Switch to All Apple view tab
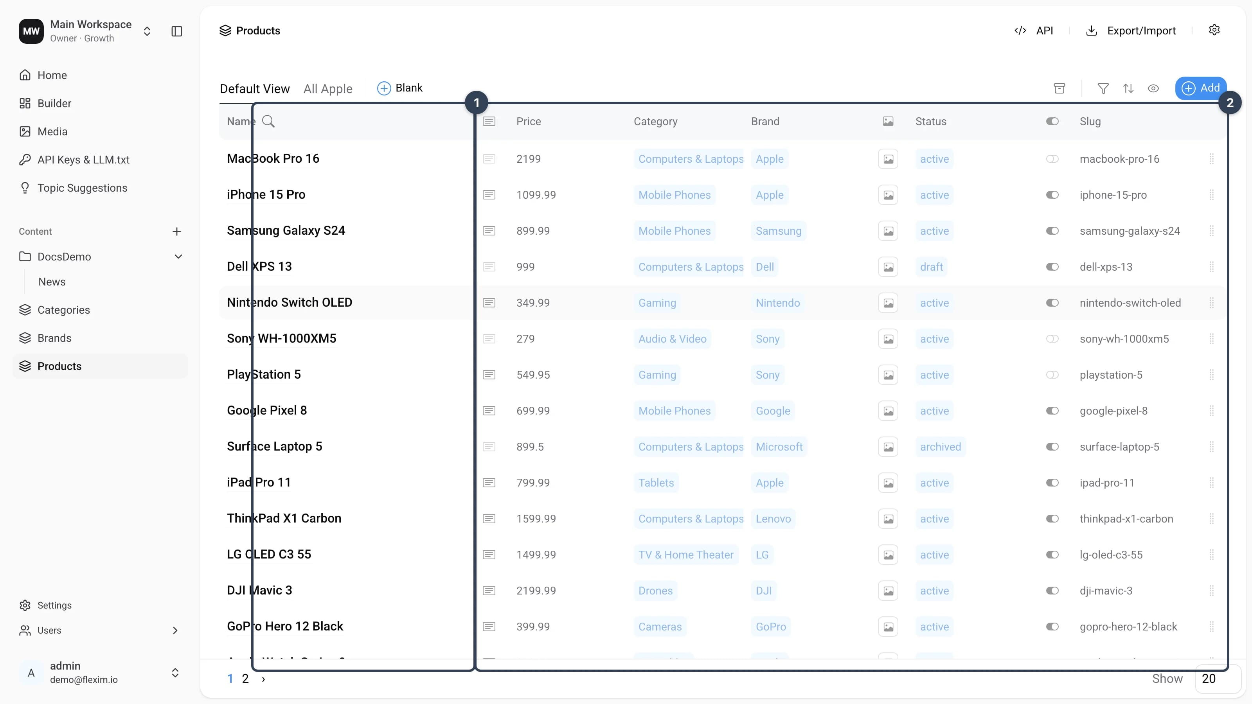 328,88
